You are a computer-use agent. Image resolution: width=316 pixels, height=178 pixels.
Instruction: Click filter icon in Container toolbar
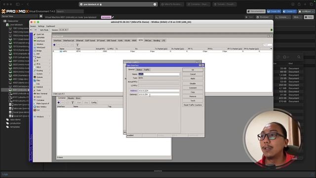pyautogui.click(x=73, y=102)
